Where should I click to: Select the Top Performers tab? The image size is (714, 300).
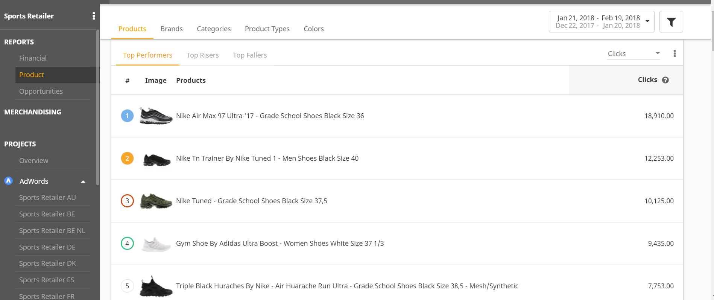click(x=147, y=55)
